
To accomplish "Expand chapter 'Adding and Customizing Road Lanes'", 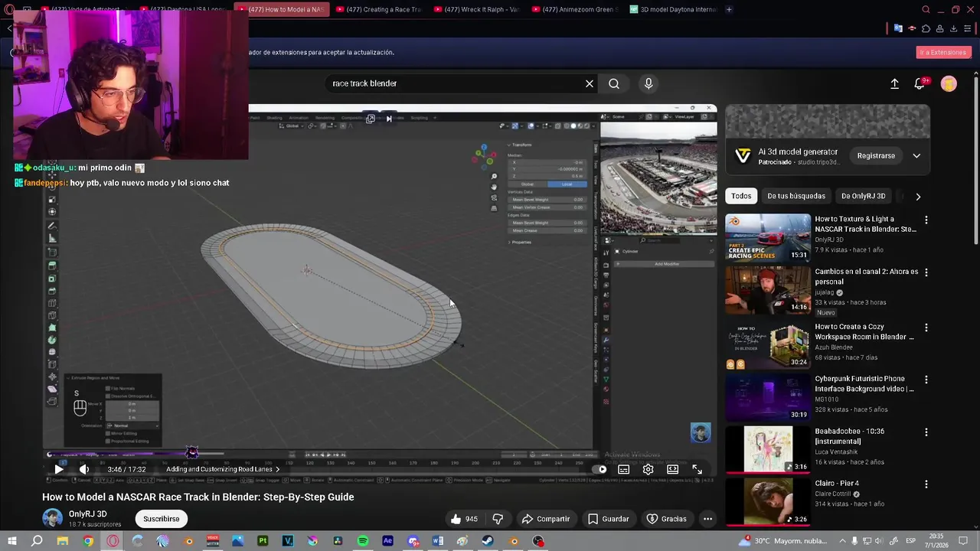I will coord(223,469).
